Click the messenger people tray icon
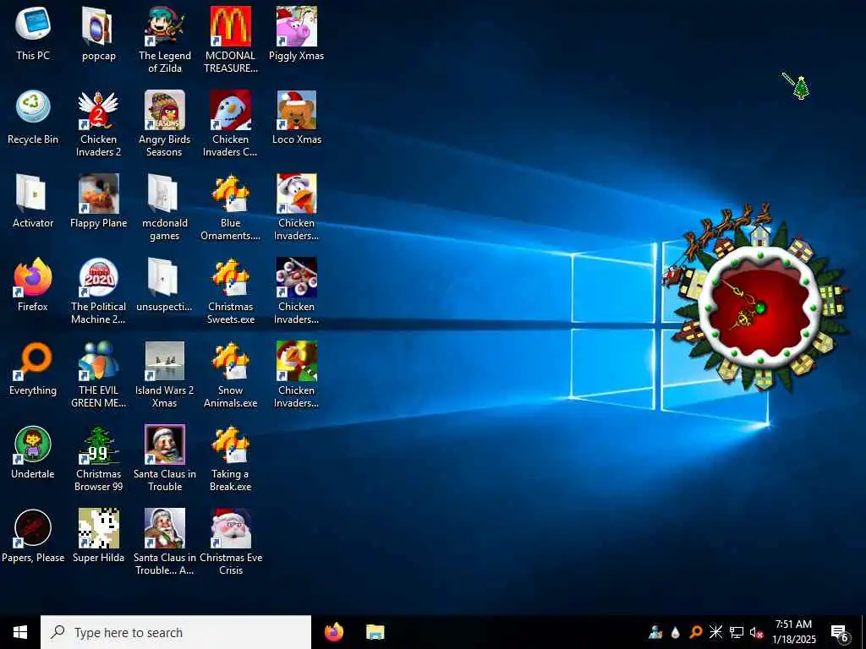Viewport: 866px width, 649px height. (655, 632)
